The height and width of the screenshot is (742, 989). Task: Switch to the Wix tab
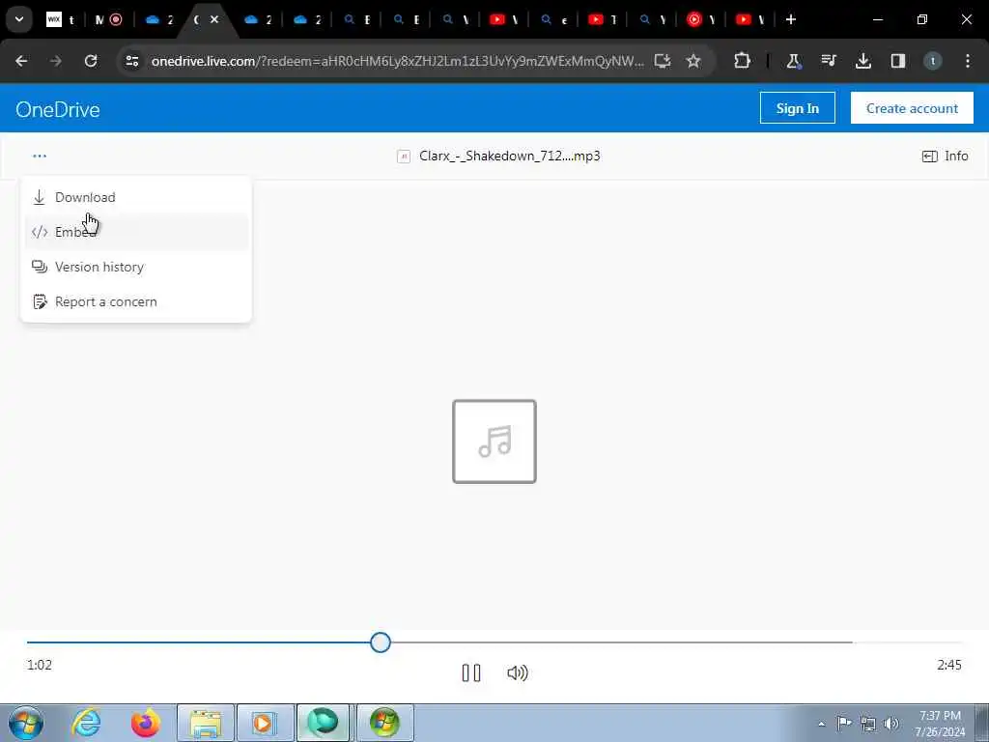[x=61, y=19]
